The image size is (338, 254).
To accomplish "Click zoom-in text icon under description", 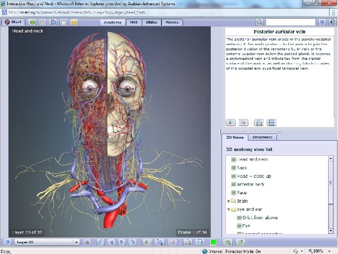I will click(x=230, y=123).
